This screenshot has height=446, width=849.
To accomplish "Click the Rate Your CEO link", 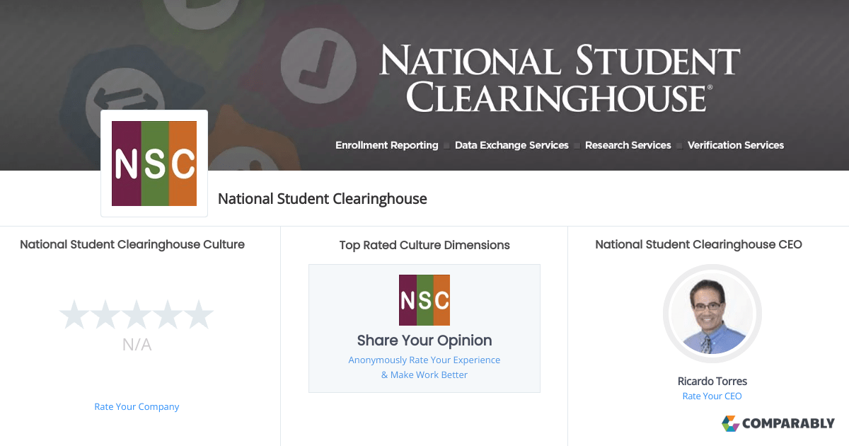I will pos(712,396).
